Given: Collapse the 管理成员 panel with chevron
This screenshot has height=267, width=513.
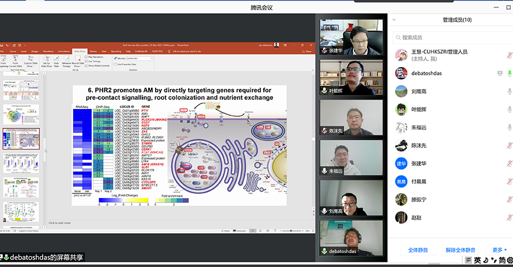Looking at the screenshot, I should click(x=394, y=20).
